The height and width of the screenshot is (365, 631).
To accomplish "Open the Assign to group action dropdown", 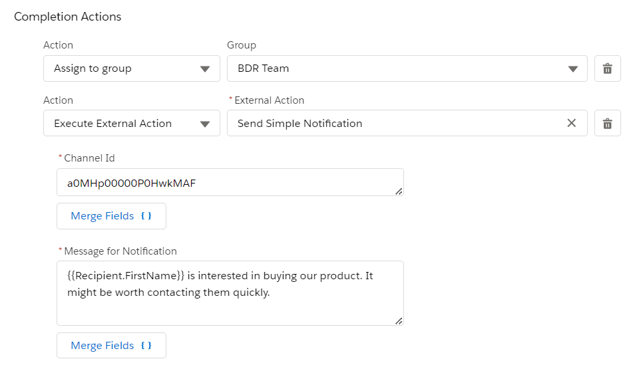I will [132, 68].
